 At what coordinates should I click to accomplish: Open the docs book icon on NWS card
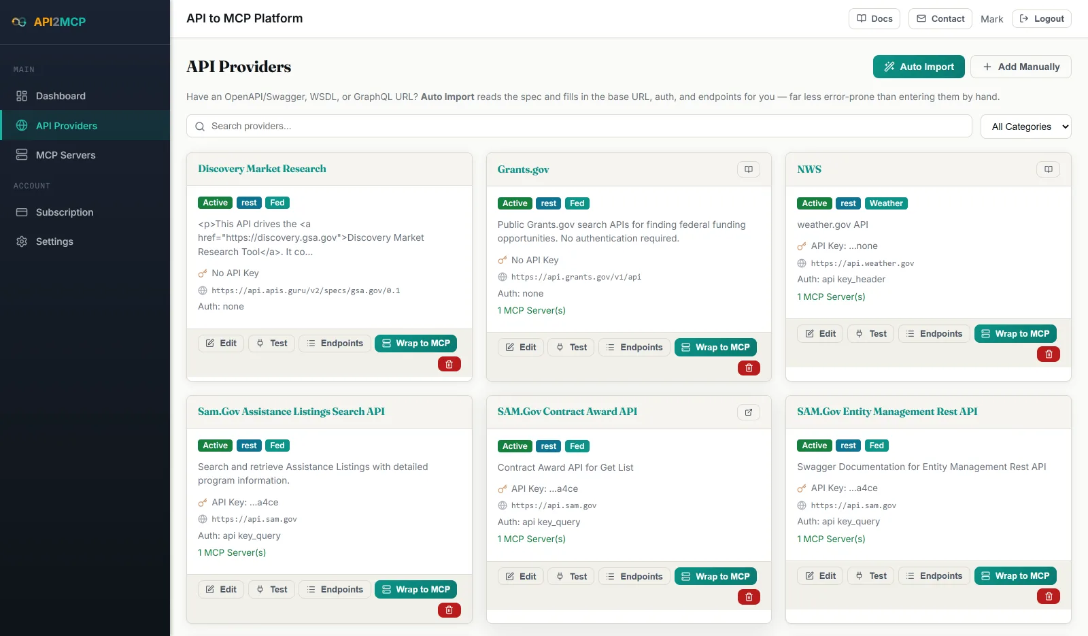coord(1049,169)
